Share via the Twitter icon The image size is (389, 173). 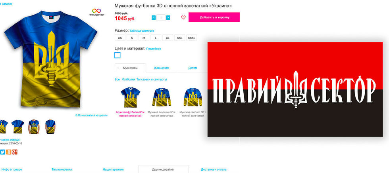pos(3,152)
